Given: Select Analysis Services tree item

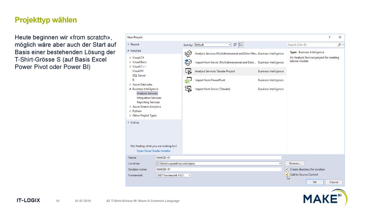Looking at the screenshot, I should tap(147, 94).
